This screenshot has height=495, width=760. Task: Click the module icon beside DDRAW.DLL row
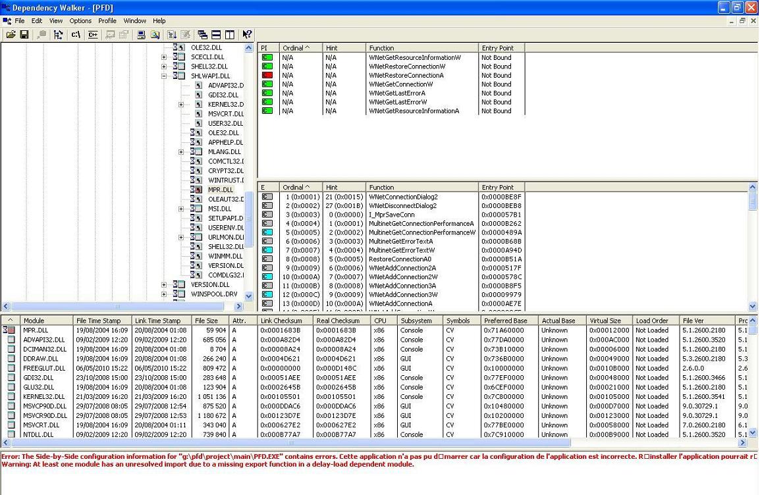11,359
